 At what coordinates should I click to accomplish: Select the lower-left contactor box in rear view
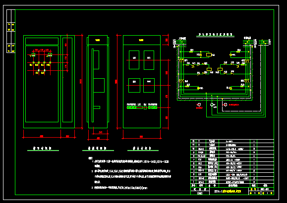134,85
